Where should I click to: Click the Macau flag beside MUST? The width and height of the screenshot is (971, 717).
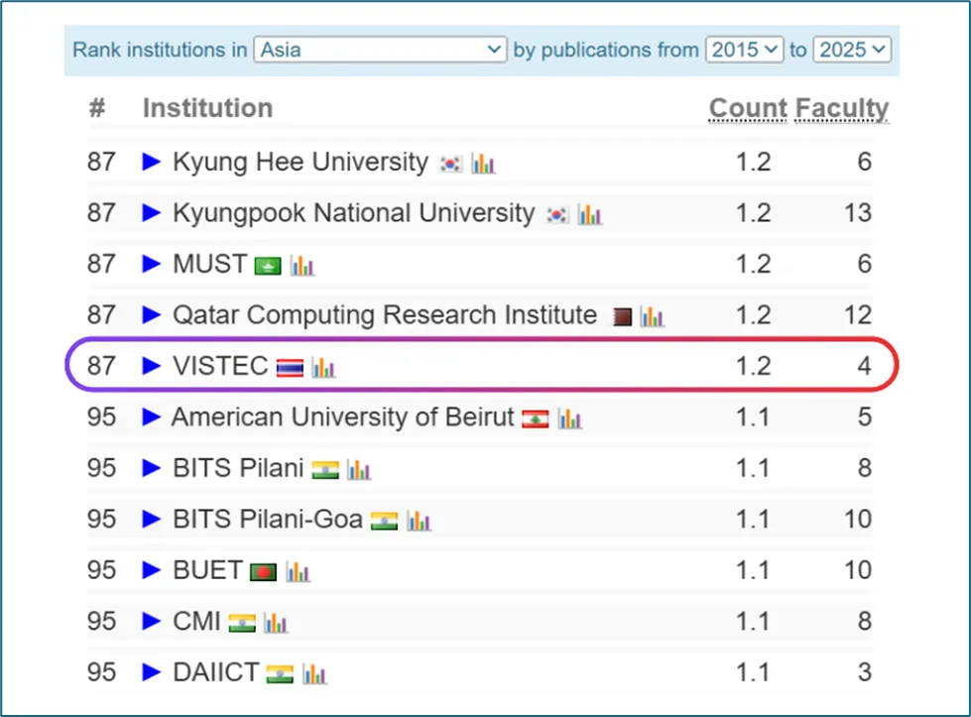click(268, 266)
